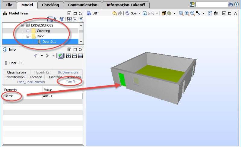Open the viewpoint arrow tool dropdown
The image size is (241, 147).
point(203,13)
